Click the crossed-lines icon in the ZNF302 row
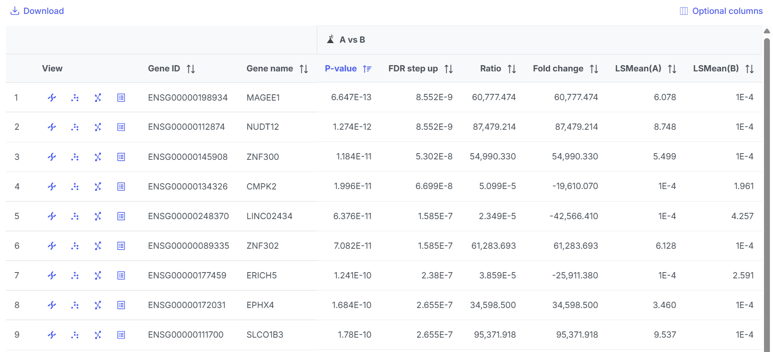The image size is (773, 352). pyautogui.click(x=98, y=246)
